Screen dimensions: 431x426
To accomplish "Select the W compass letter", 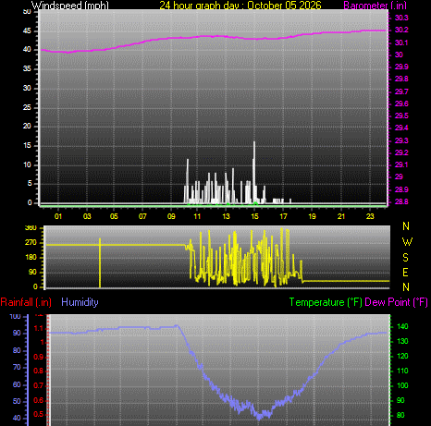I will 407,242.
